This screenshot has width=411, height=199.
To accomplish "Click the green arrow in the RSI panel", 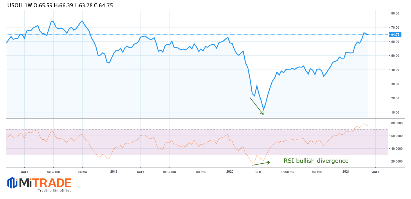I will pos(261,163).
